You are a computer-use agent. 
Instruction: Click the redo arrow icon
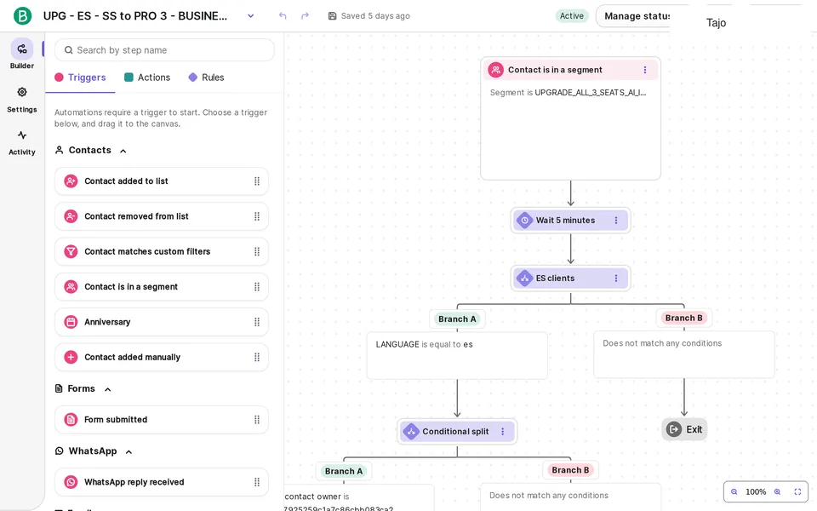(305, 15)
